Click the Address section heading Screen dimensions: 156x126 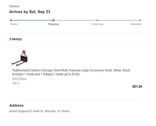17,105
